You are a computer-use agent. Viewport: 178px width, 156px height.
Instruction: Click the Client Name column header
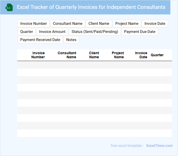click(x=94, y=55)
